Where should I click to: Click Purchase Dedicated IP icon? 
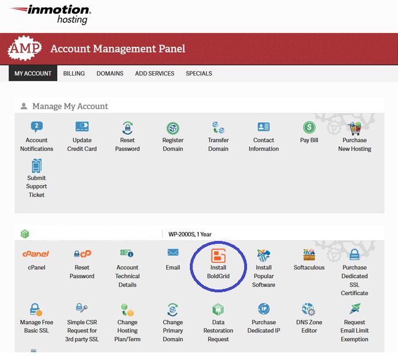[264, 309]
